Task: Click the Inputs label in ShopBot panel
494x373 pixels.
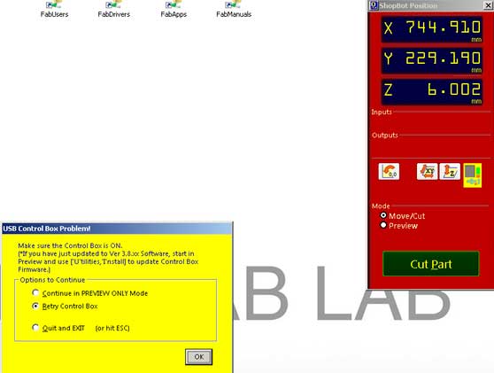Action: pos(382,112)
